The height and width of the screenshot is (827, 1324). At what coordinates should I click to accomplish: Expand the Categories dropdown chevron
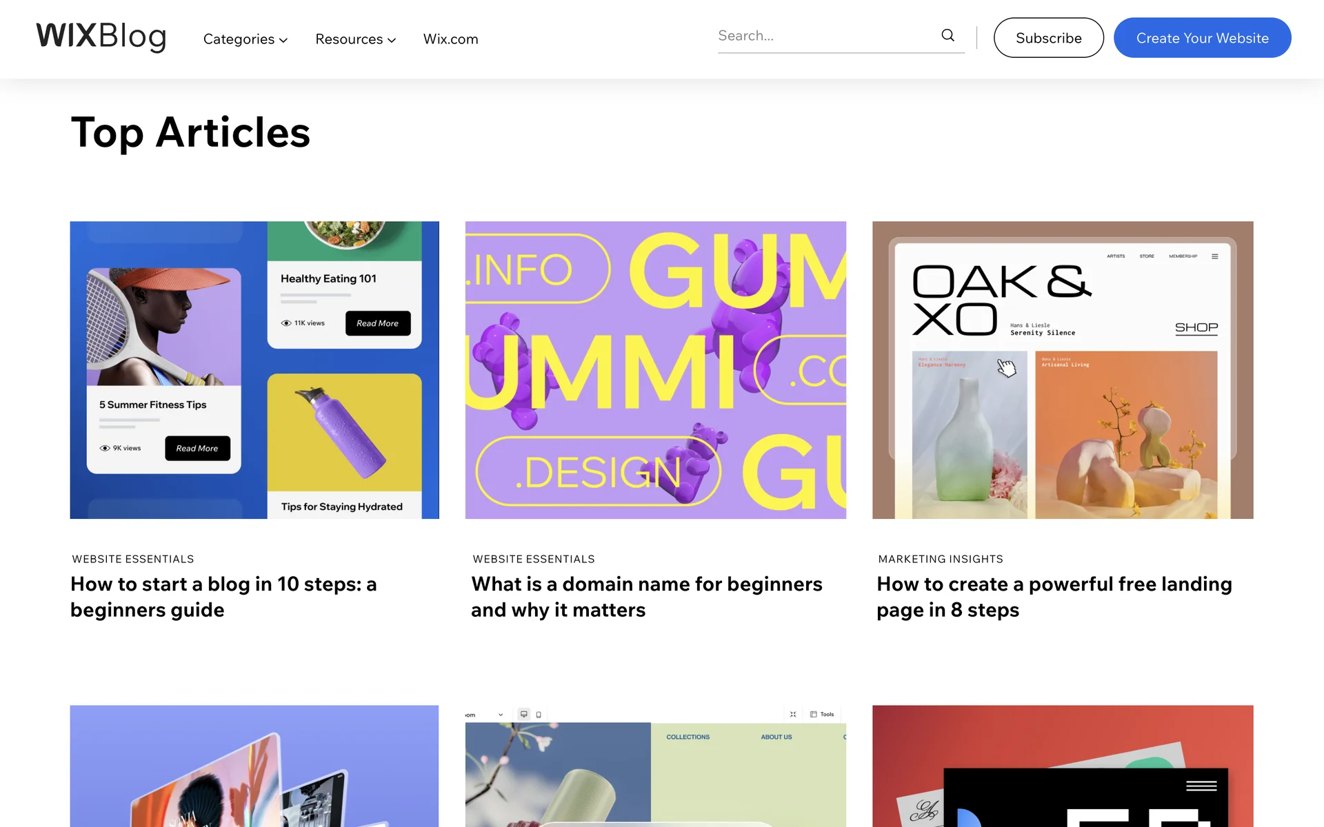pyautogui.click(x=283, y=40)
